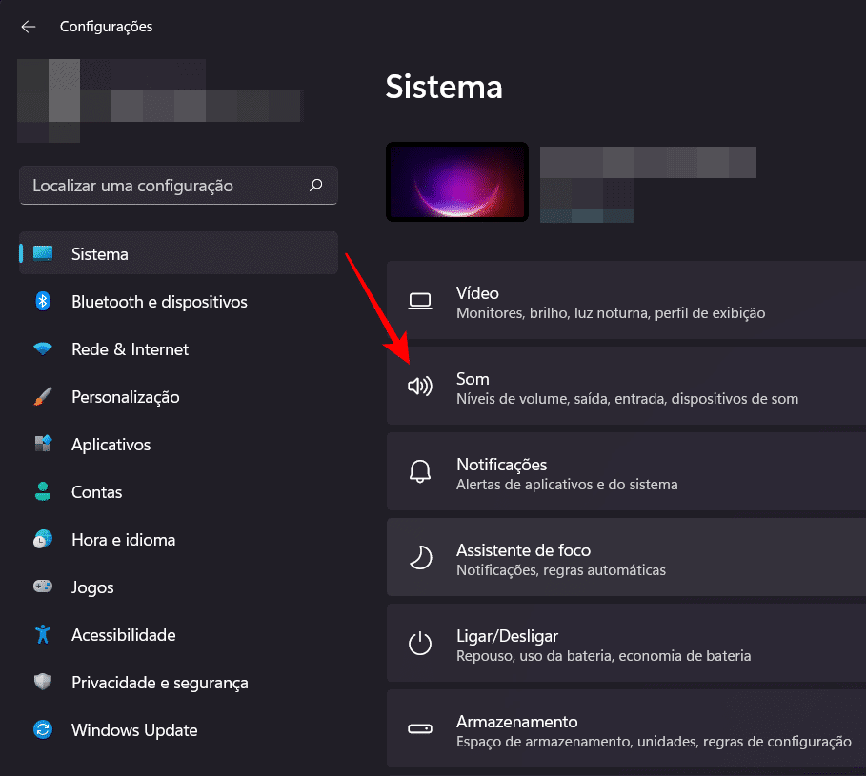Click the desktop wallpaper thumbnail
Viewport: 866px width, 776px height.
point(457,182)
